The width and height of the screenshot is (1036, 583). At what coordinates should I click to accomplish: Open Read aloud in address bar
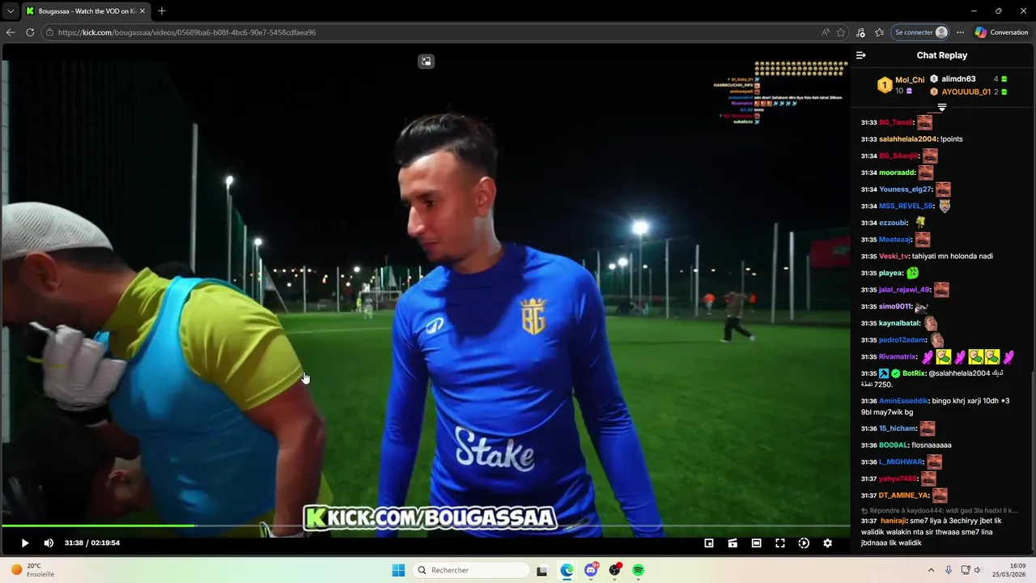pos(825,32)
